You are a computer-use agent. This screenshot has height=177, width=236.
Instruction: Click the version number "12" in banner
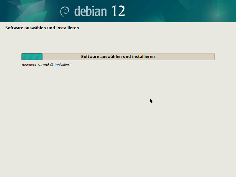click(x=118, y=11)
